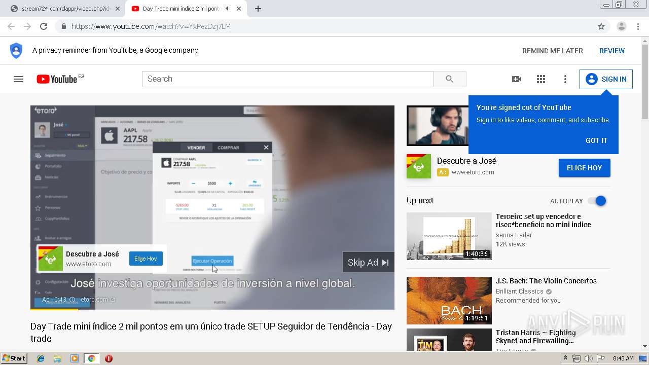This screenshot has width=649, height=365.
Task: Click the ELIGE HOY sidebar ad button
Action: click(x=585, y=168)
